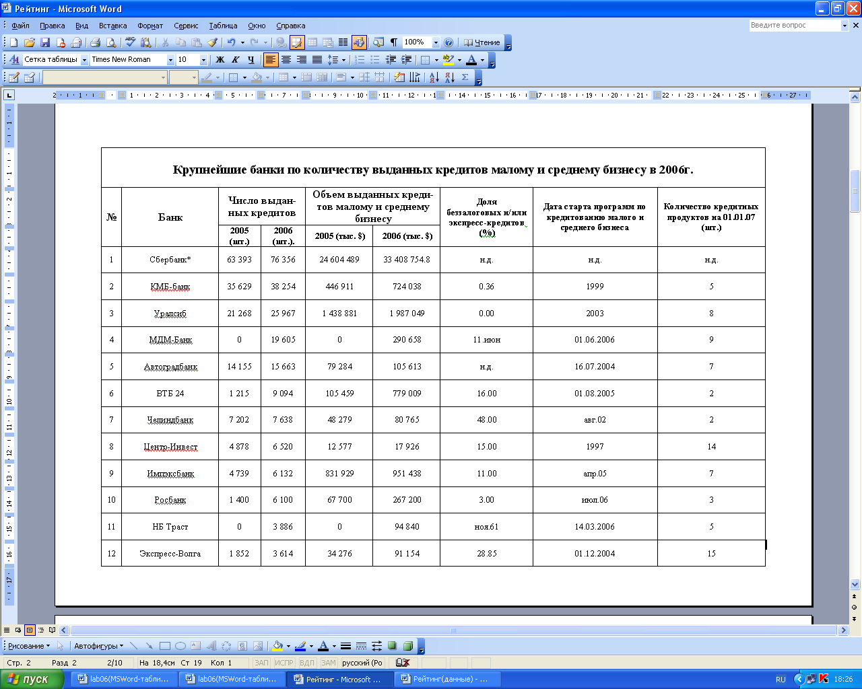Select the Rectangle drawing tool
Image resolution: width=862 pixels, height=689 pixels.
tap(165, 646)
